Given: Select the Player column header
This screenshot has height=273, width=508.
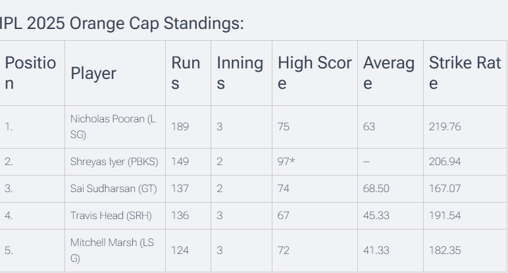Looking at the screenshot, I should pos(93,74).
